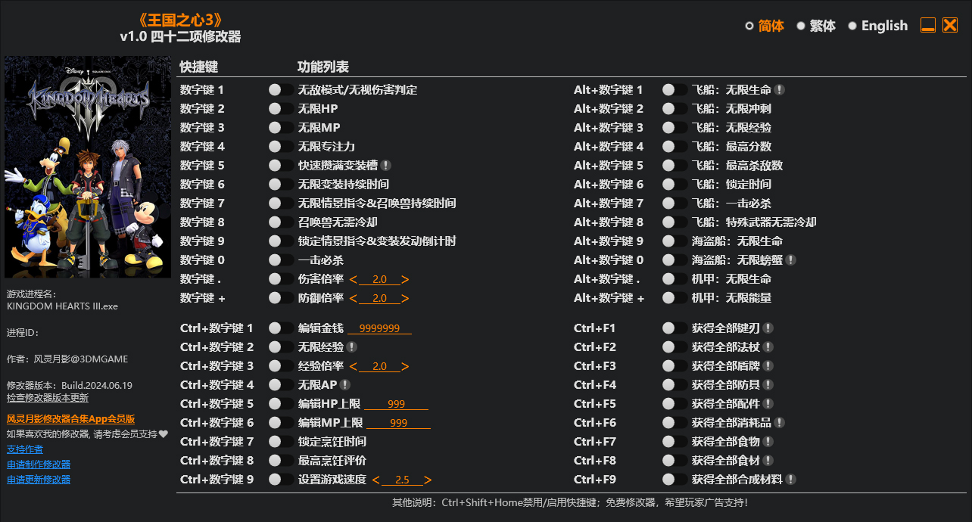
Task: Activate 海盗船：无限生命
Action: (x=668, y=241)
